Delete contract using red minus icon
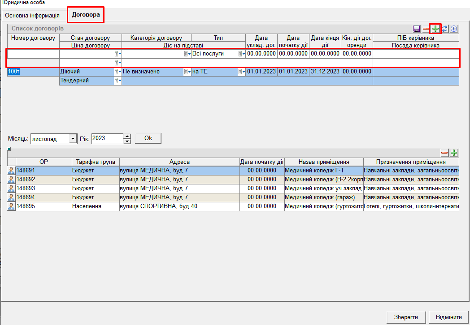 point(426,29)
